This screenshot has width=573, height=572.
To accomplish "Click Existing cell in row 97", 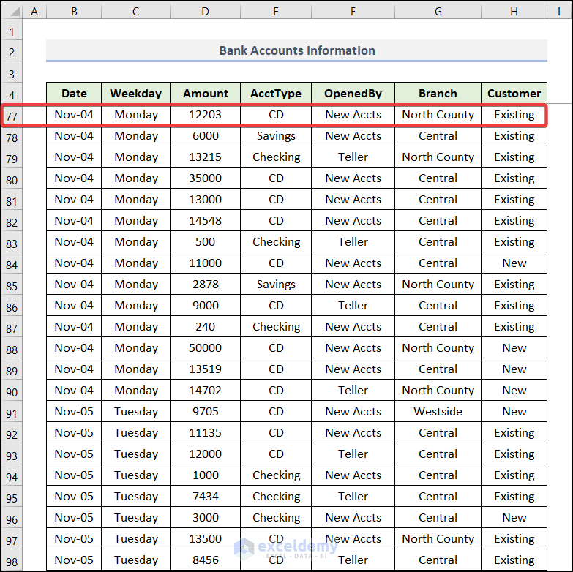I will [x=514, y=538].
